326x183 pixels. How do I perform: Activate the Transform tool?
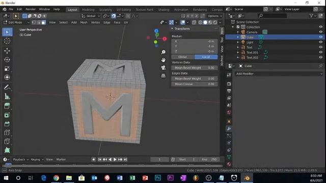click(x=7, y=77)
